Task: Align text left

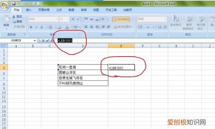Action: coord(86,27)
